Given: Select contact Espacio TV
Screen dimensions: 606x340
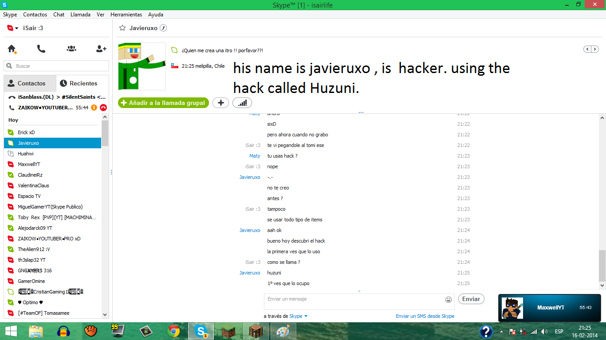Looking at the screenshot, I should click(x=52, y=196).
